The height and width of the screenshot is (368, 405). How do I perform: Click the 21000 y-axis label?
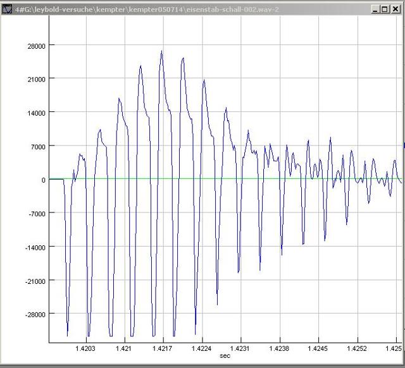pyautogui.click(x=37, y=80)
